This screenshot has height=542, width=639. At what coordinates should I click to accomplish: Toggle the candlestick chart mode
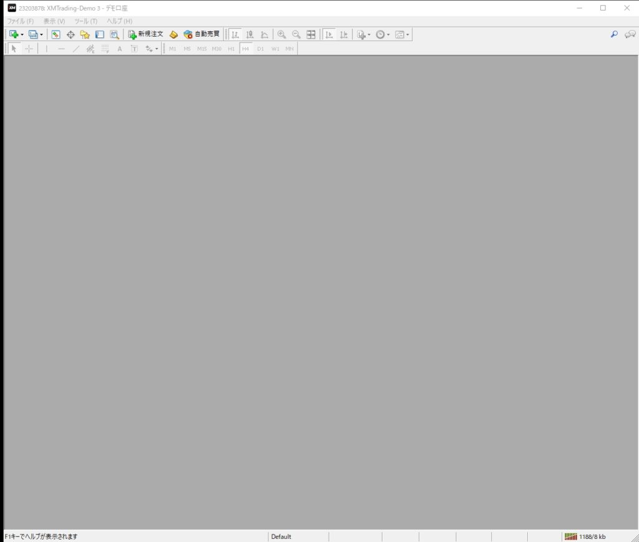coord(250,34)
